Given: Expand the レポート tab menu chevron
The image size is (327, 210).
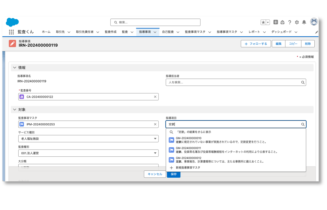Looking at the screenshot, I should click(264, 32).
